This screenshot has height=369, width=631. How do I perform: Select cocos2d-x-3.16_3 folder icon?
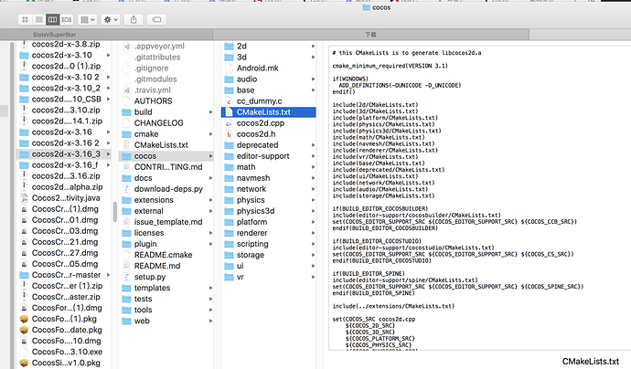click(x=24, y=154)
